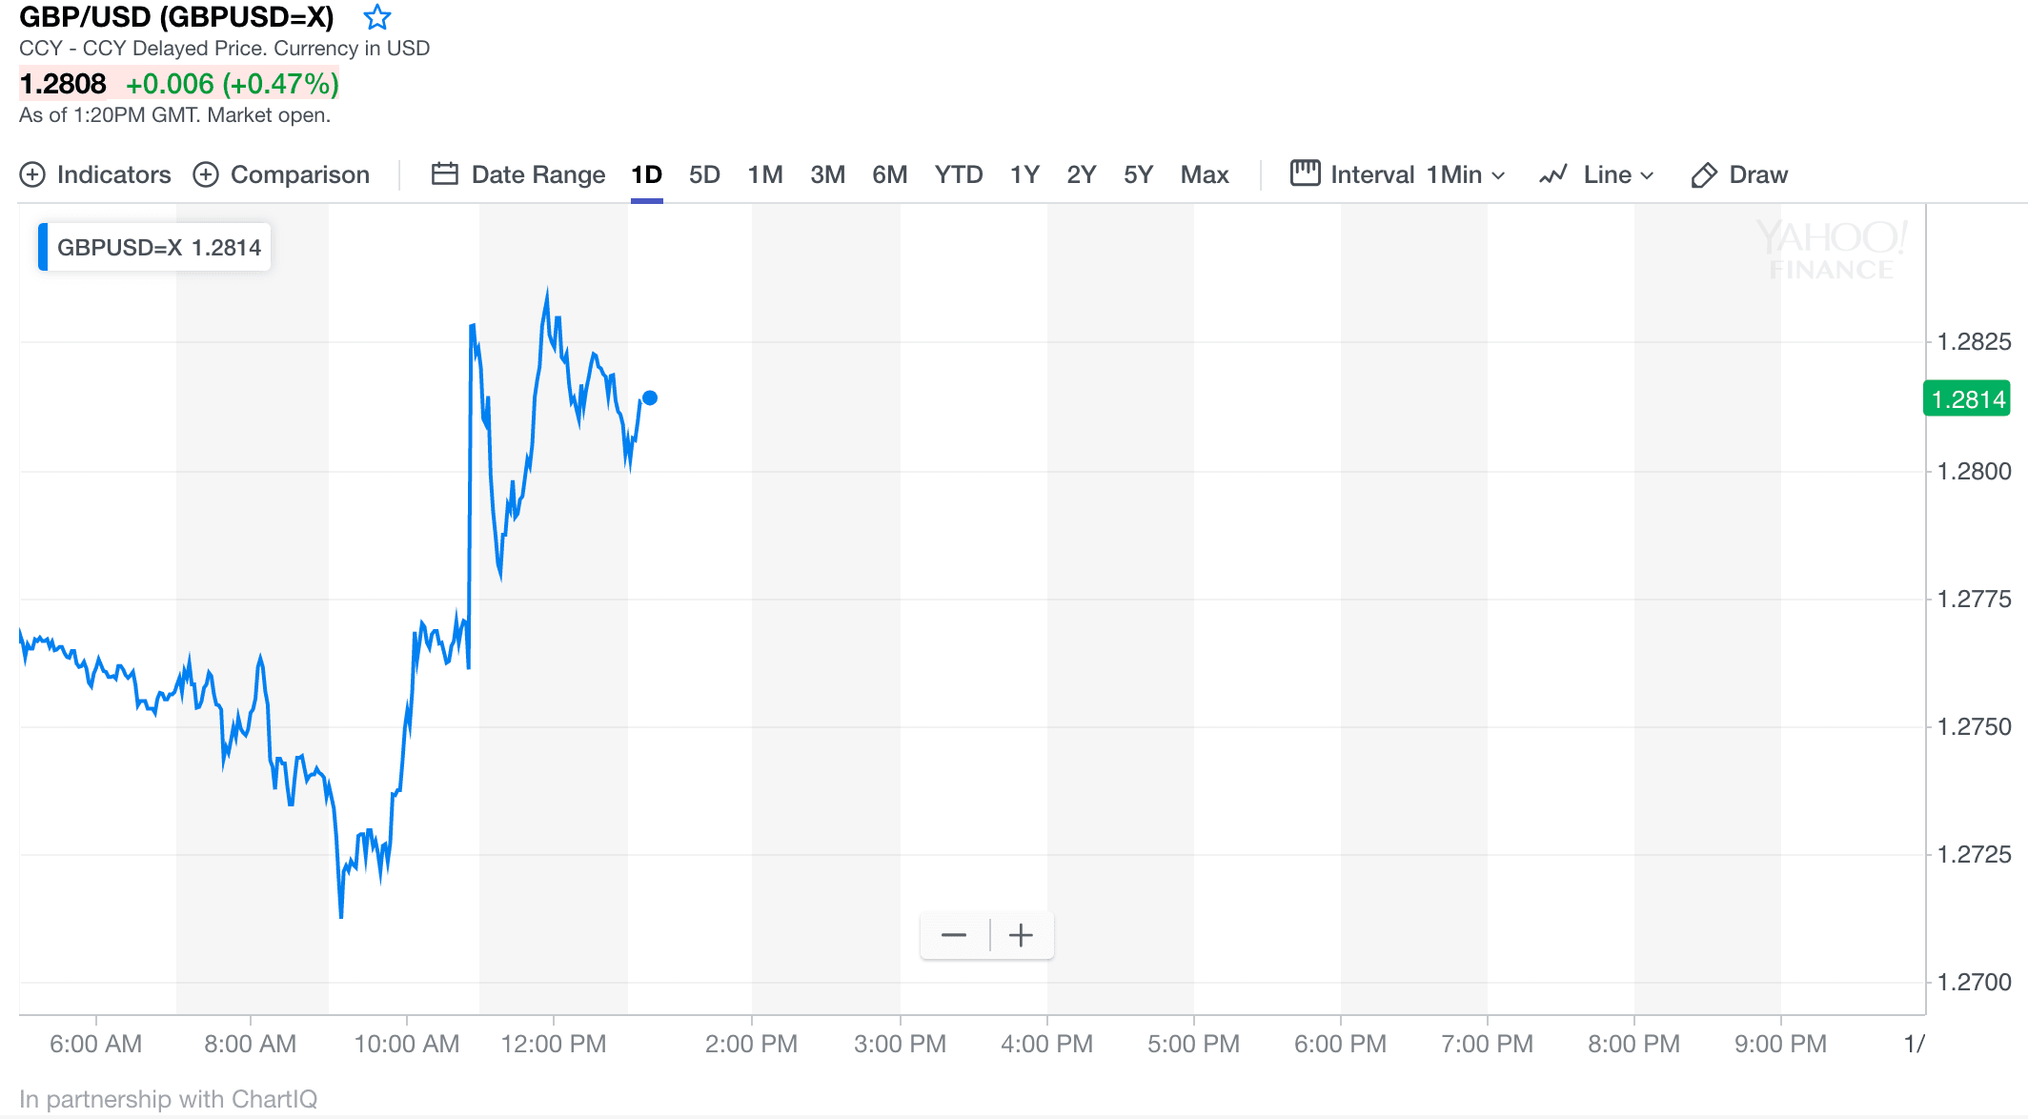Screen dimensions: 2028x1119
Task: Click the Indicators plus icon
Action: 32,174
